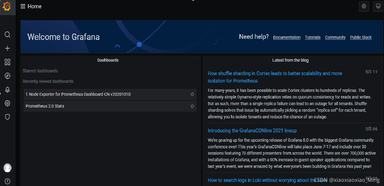Click the Dashboards panel title
The width and height of the screenshot is (384, 186).
click(108, 60)
